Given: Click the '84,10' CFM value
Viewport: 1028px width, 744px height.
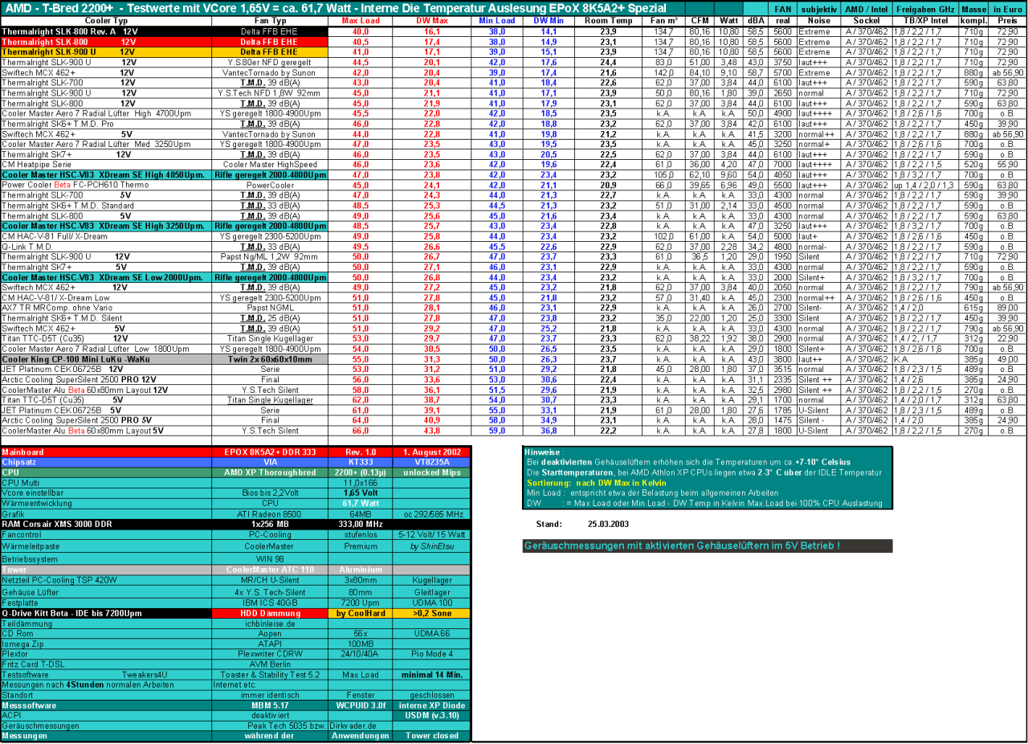Looking at the screenshot, I should click(700, 72).
